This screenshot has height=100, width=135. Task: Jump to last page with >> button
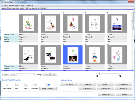[x=54, y=75]
